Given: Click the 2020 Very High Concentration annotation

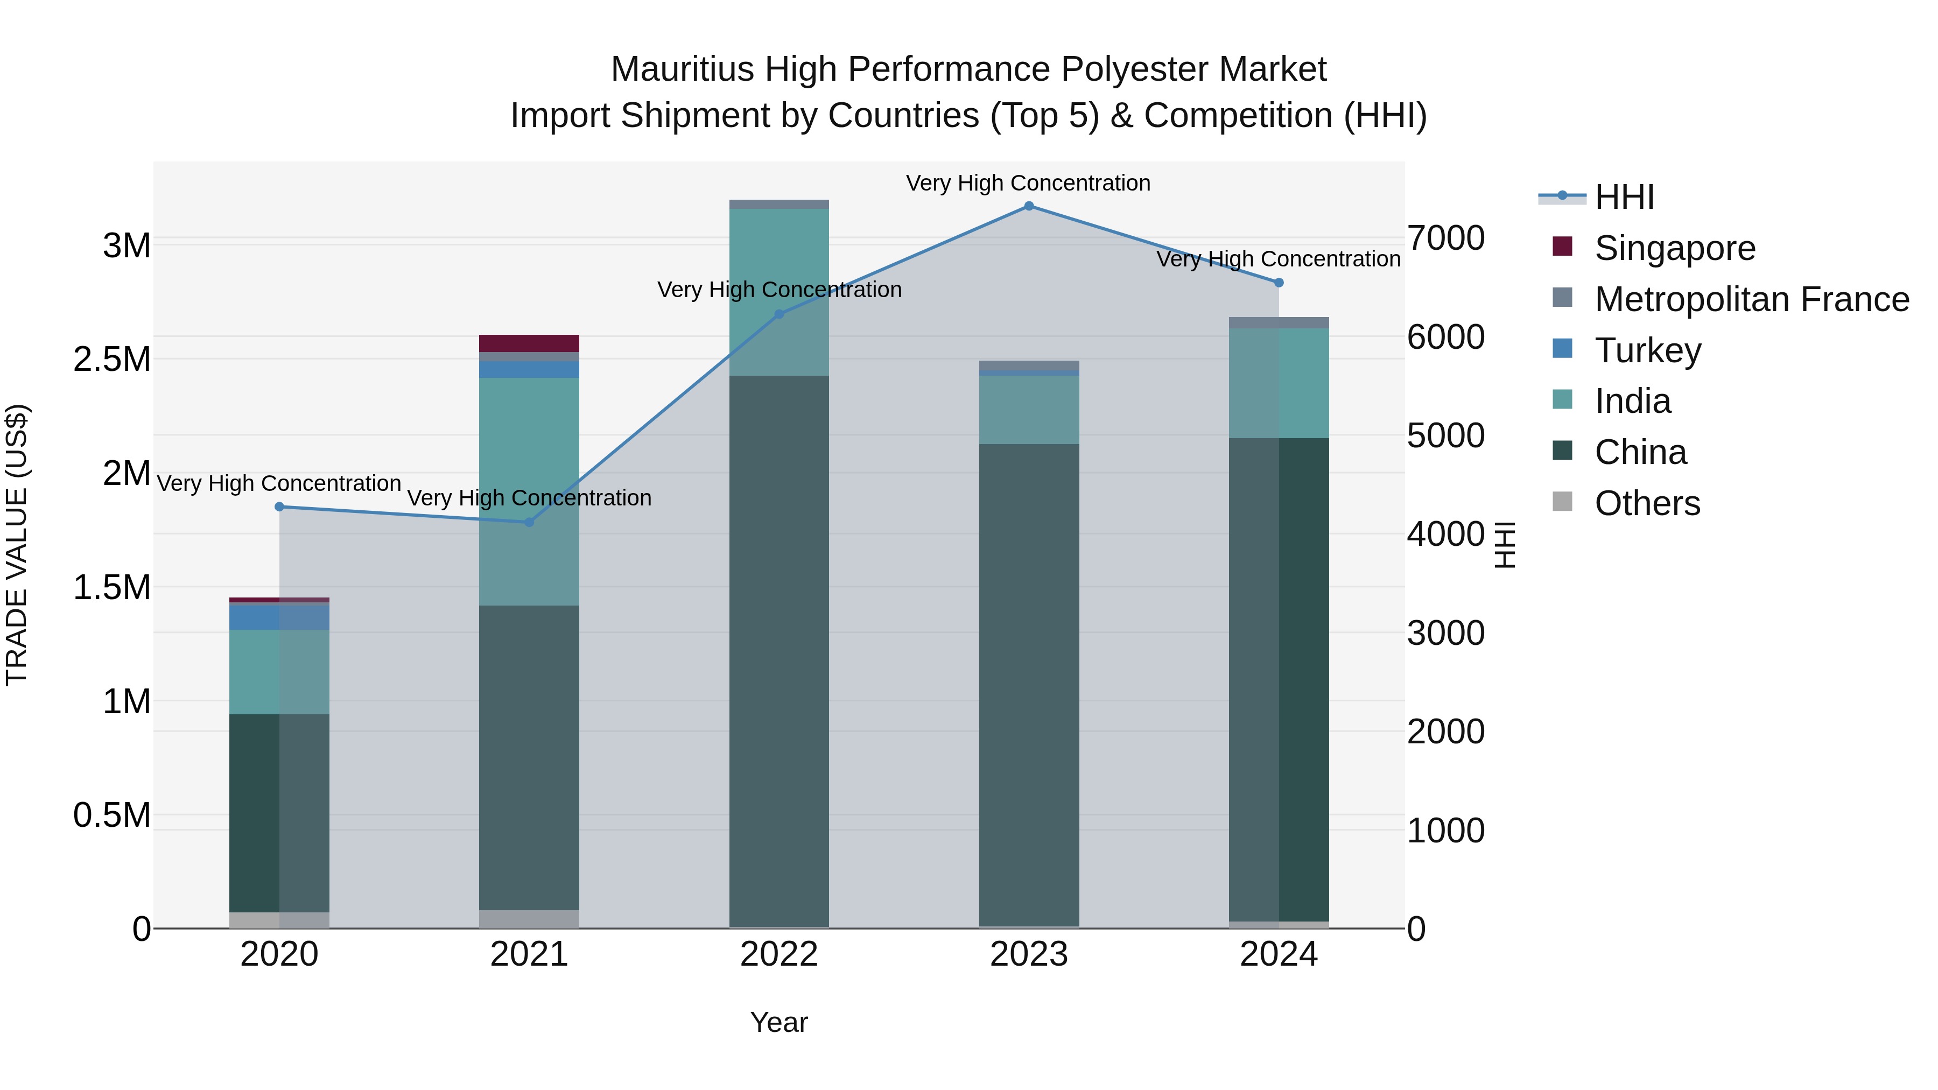Looking at the screenshot, I should click(x=279, y=483).
